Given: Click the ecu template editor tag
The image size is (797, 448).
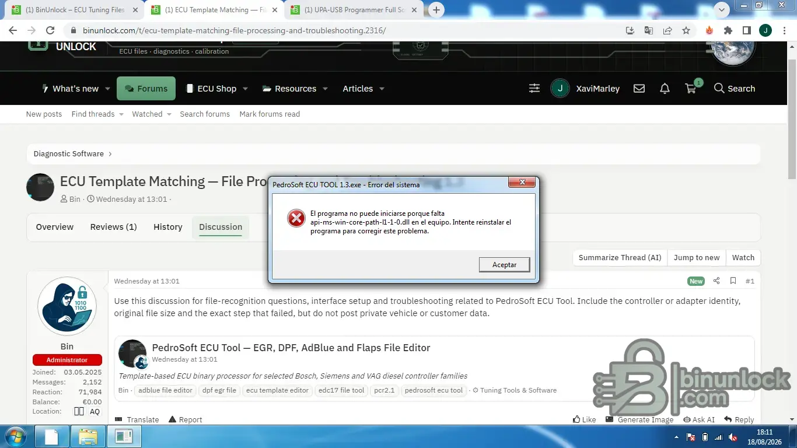Looking at the screenshot, I should 277,390.
